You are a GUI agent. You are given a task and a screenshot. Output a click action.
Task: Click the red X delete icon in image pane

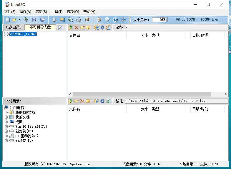(x=76, y=28)
